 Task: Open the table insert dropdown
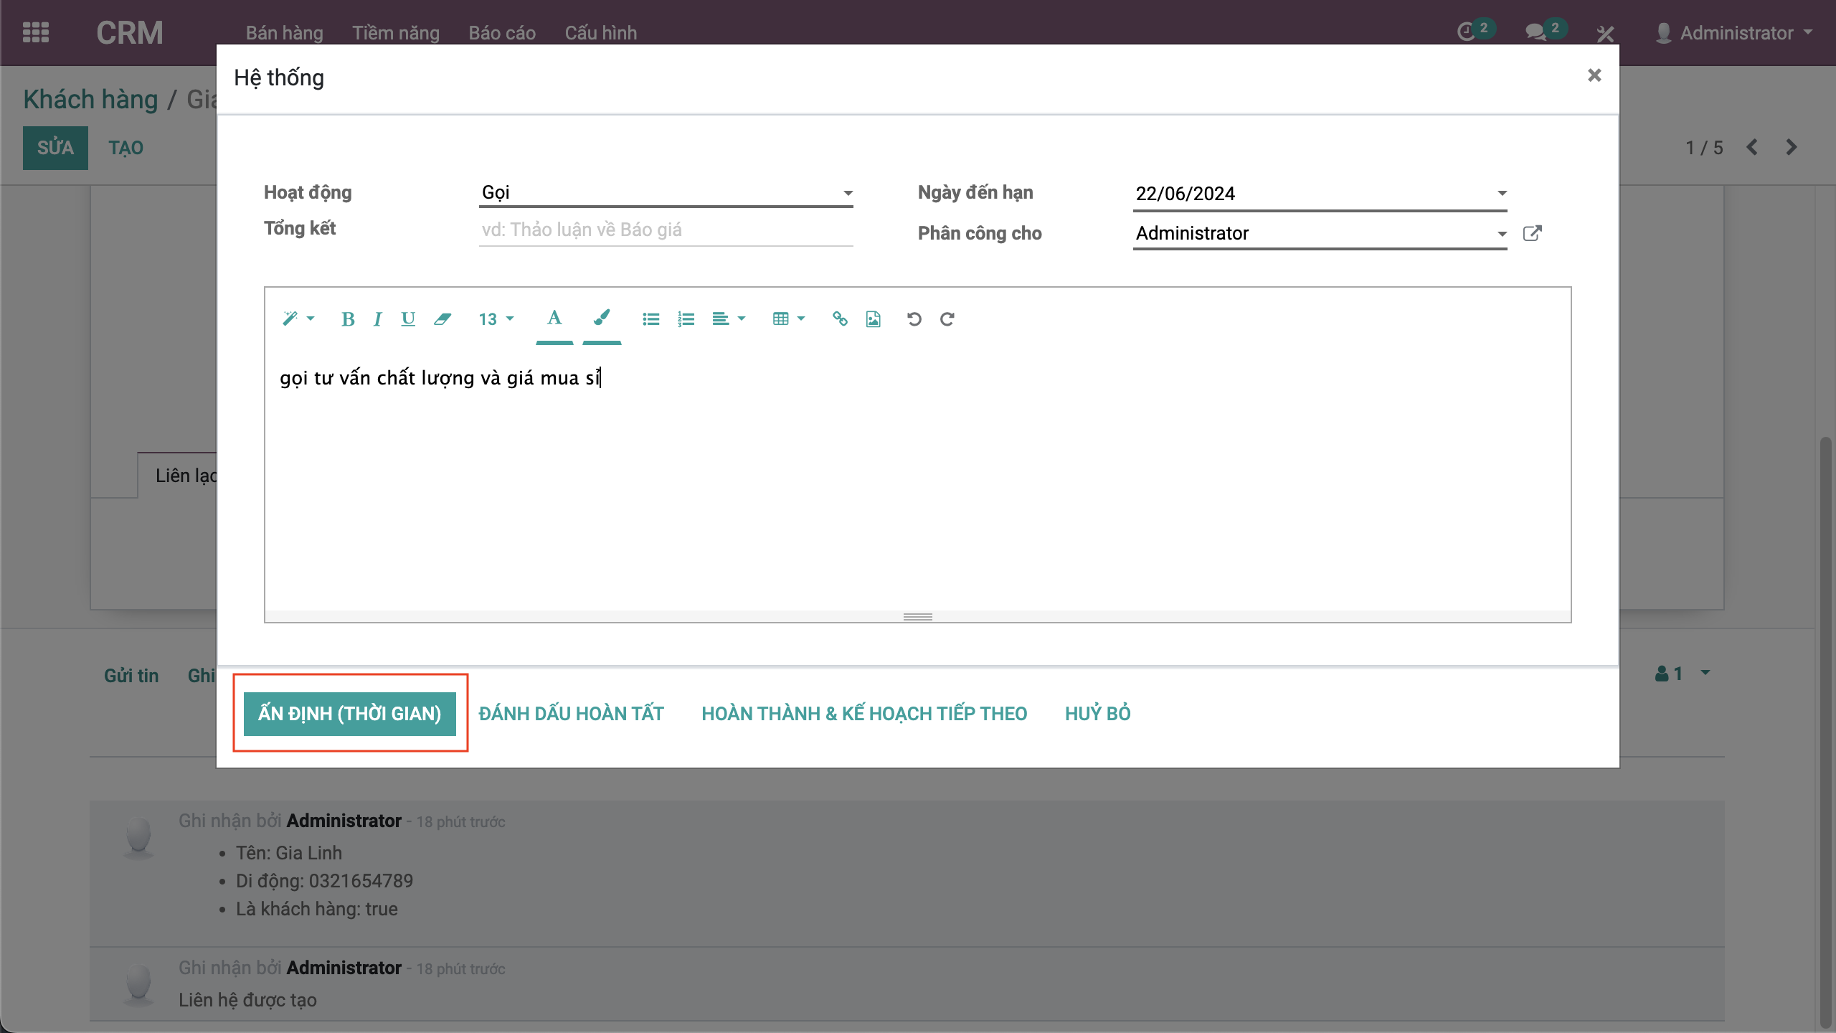tap(788, 319)
